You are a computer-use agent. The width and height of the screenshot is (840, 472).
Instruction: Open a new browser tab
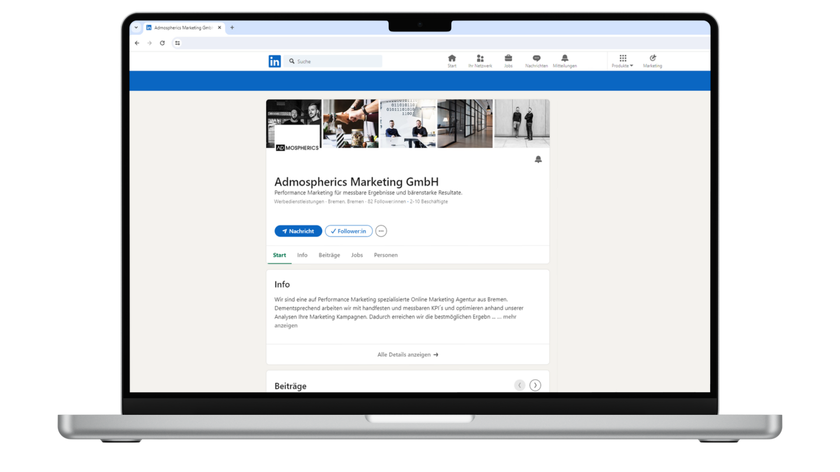(x=232, y=28)
